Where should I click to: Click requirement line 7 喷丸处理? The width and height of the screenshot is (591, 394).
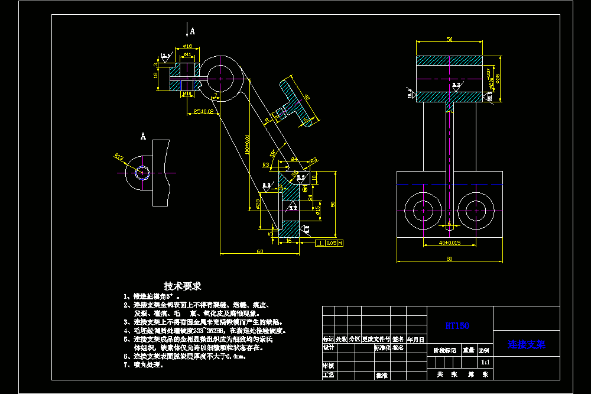click(x=144, y=365)
